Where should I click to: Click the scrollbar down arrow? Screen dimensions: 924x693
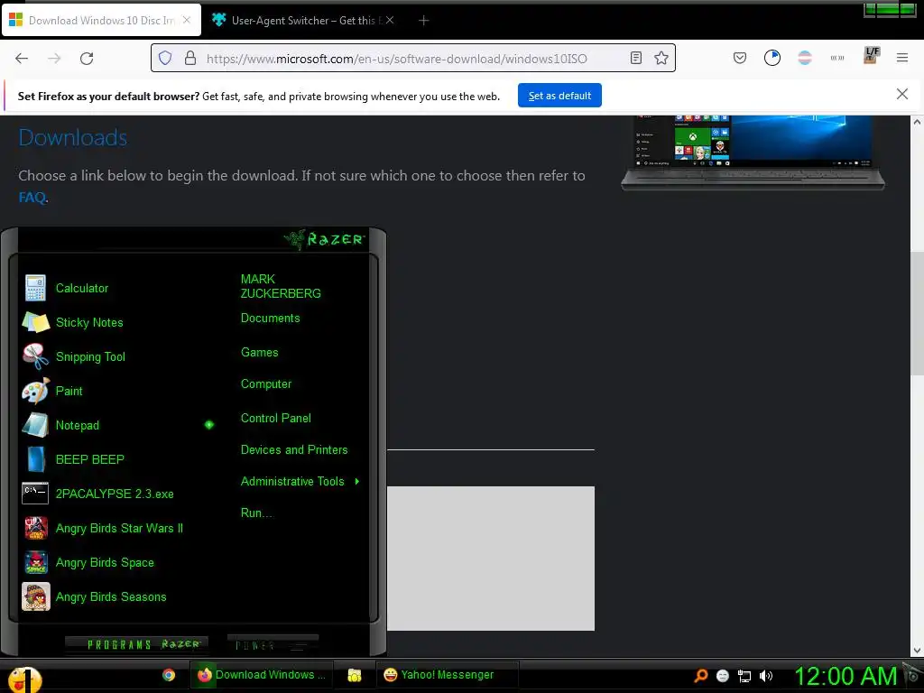pos(917,651)
